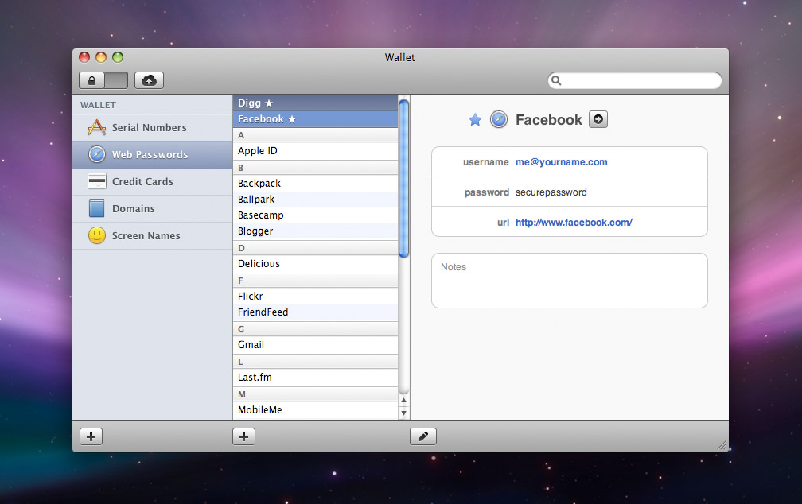Screen dimensions: 802x504
Task: Add a new password entry
Action: click(243, 436)
